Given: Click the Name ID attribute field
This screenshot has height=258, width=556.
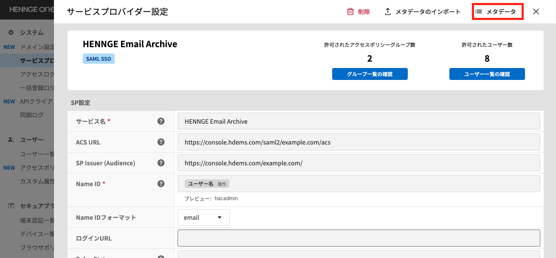Looking at the screenshot, I should point(359,184).
